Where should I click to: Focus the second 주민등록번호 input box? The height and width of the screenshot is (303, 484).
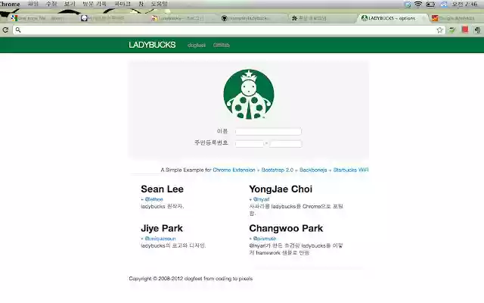pyautogui.click(x=286, y=144)
